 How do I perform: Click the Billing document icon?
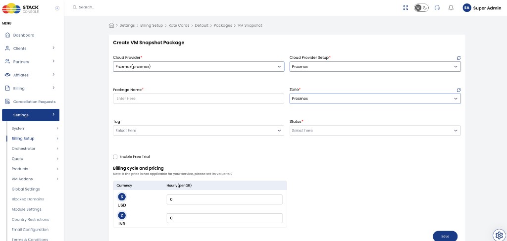(x=7, y=88)
